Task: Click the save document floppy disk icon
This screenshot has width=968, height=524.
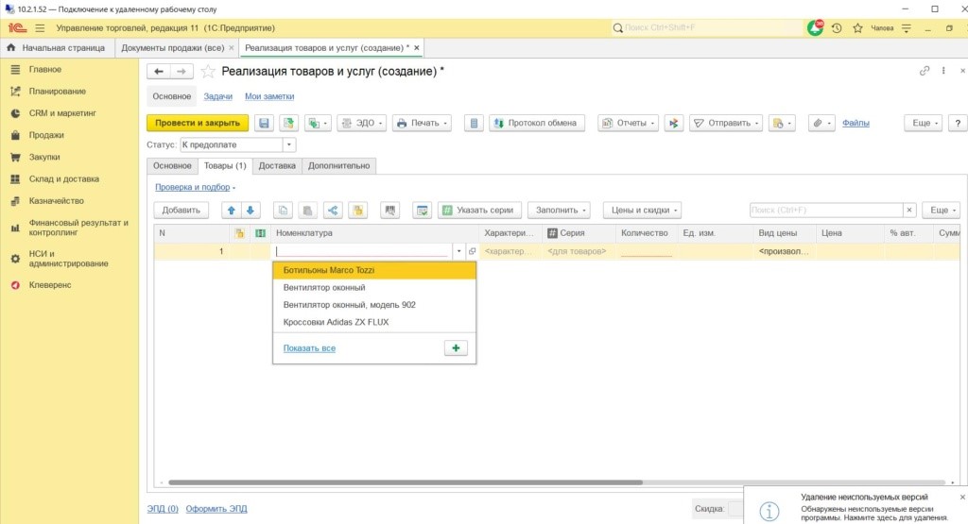Action: tap(265, 124)
